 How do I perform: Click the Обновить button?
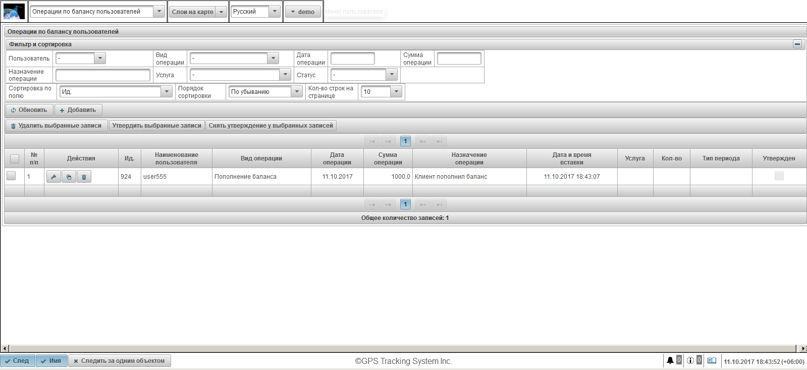pos(29,110)
